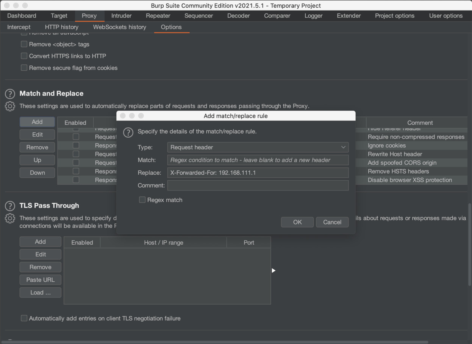Enable the Add spoofed CORS origin rule

click(x=76, y=163)
